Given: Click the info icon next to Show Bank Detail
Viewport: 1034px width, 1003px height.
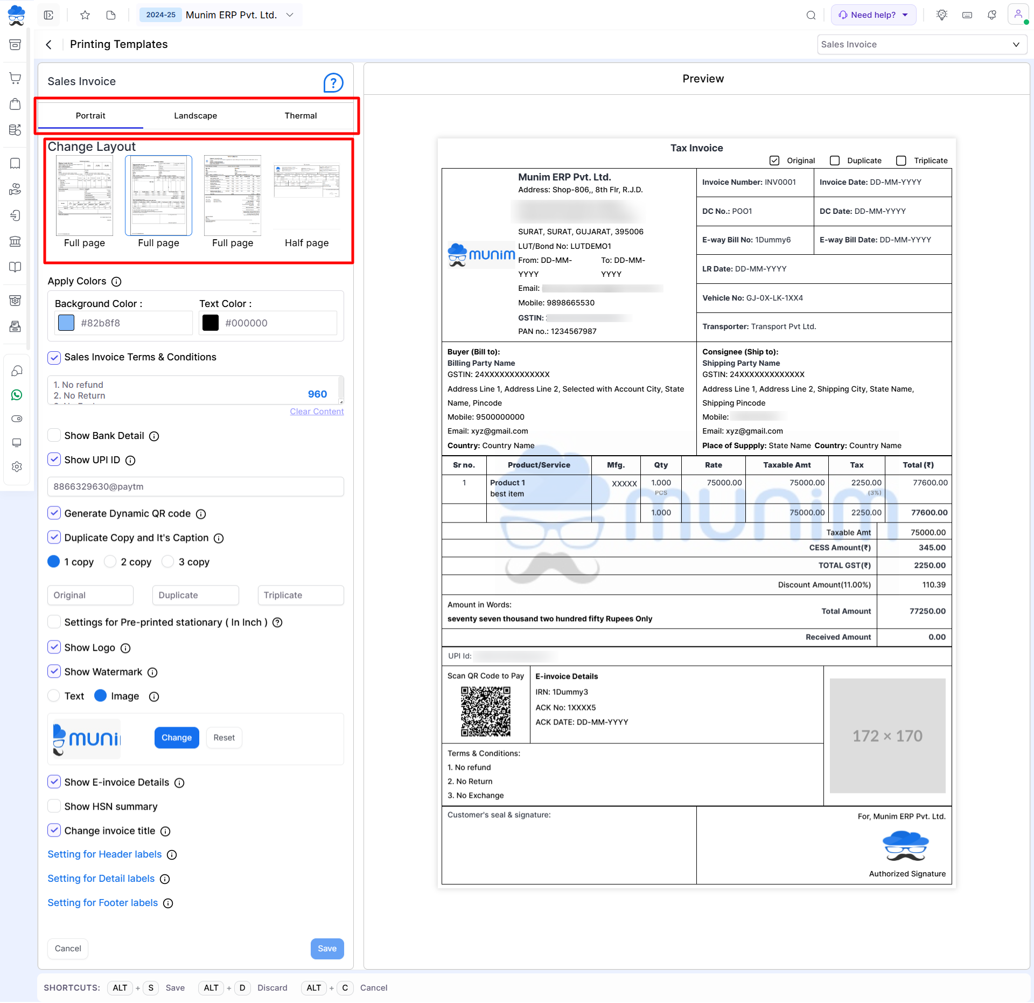Looking at the screenshot, I should point(154,436).
